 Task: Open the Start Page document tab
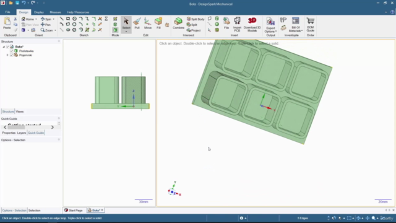click(x=73, y=211)
